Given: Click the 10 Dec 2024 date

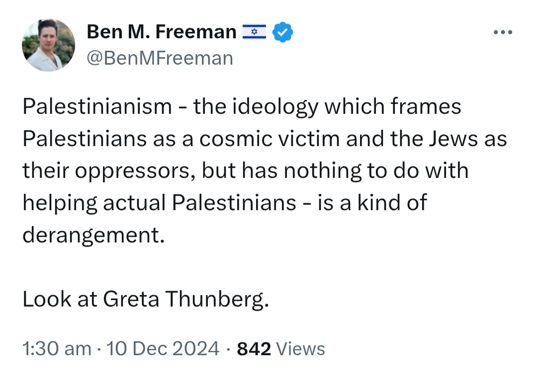Looking at the screenshot, I should tap(163, 349).
